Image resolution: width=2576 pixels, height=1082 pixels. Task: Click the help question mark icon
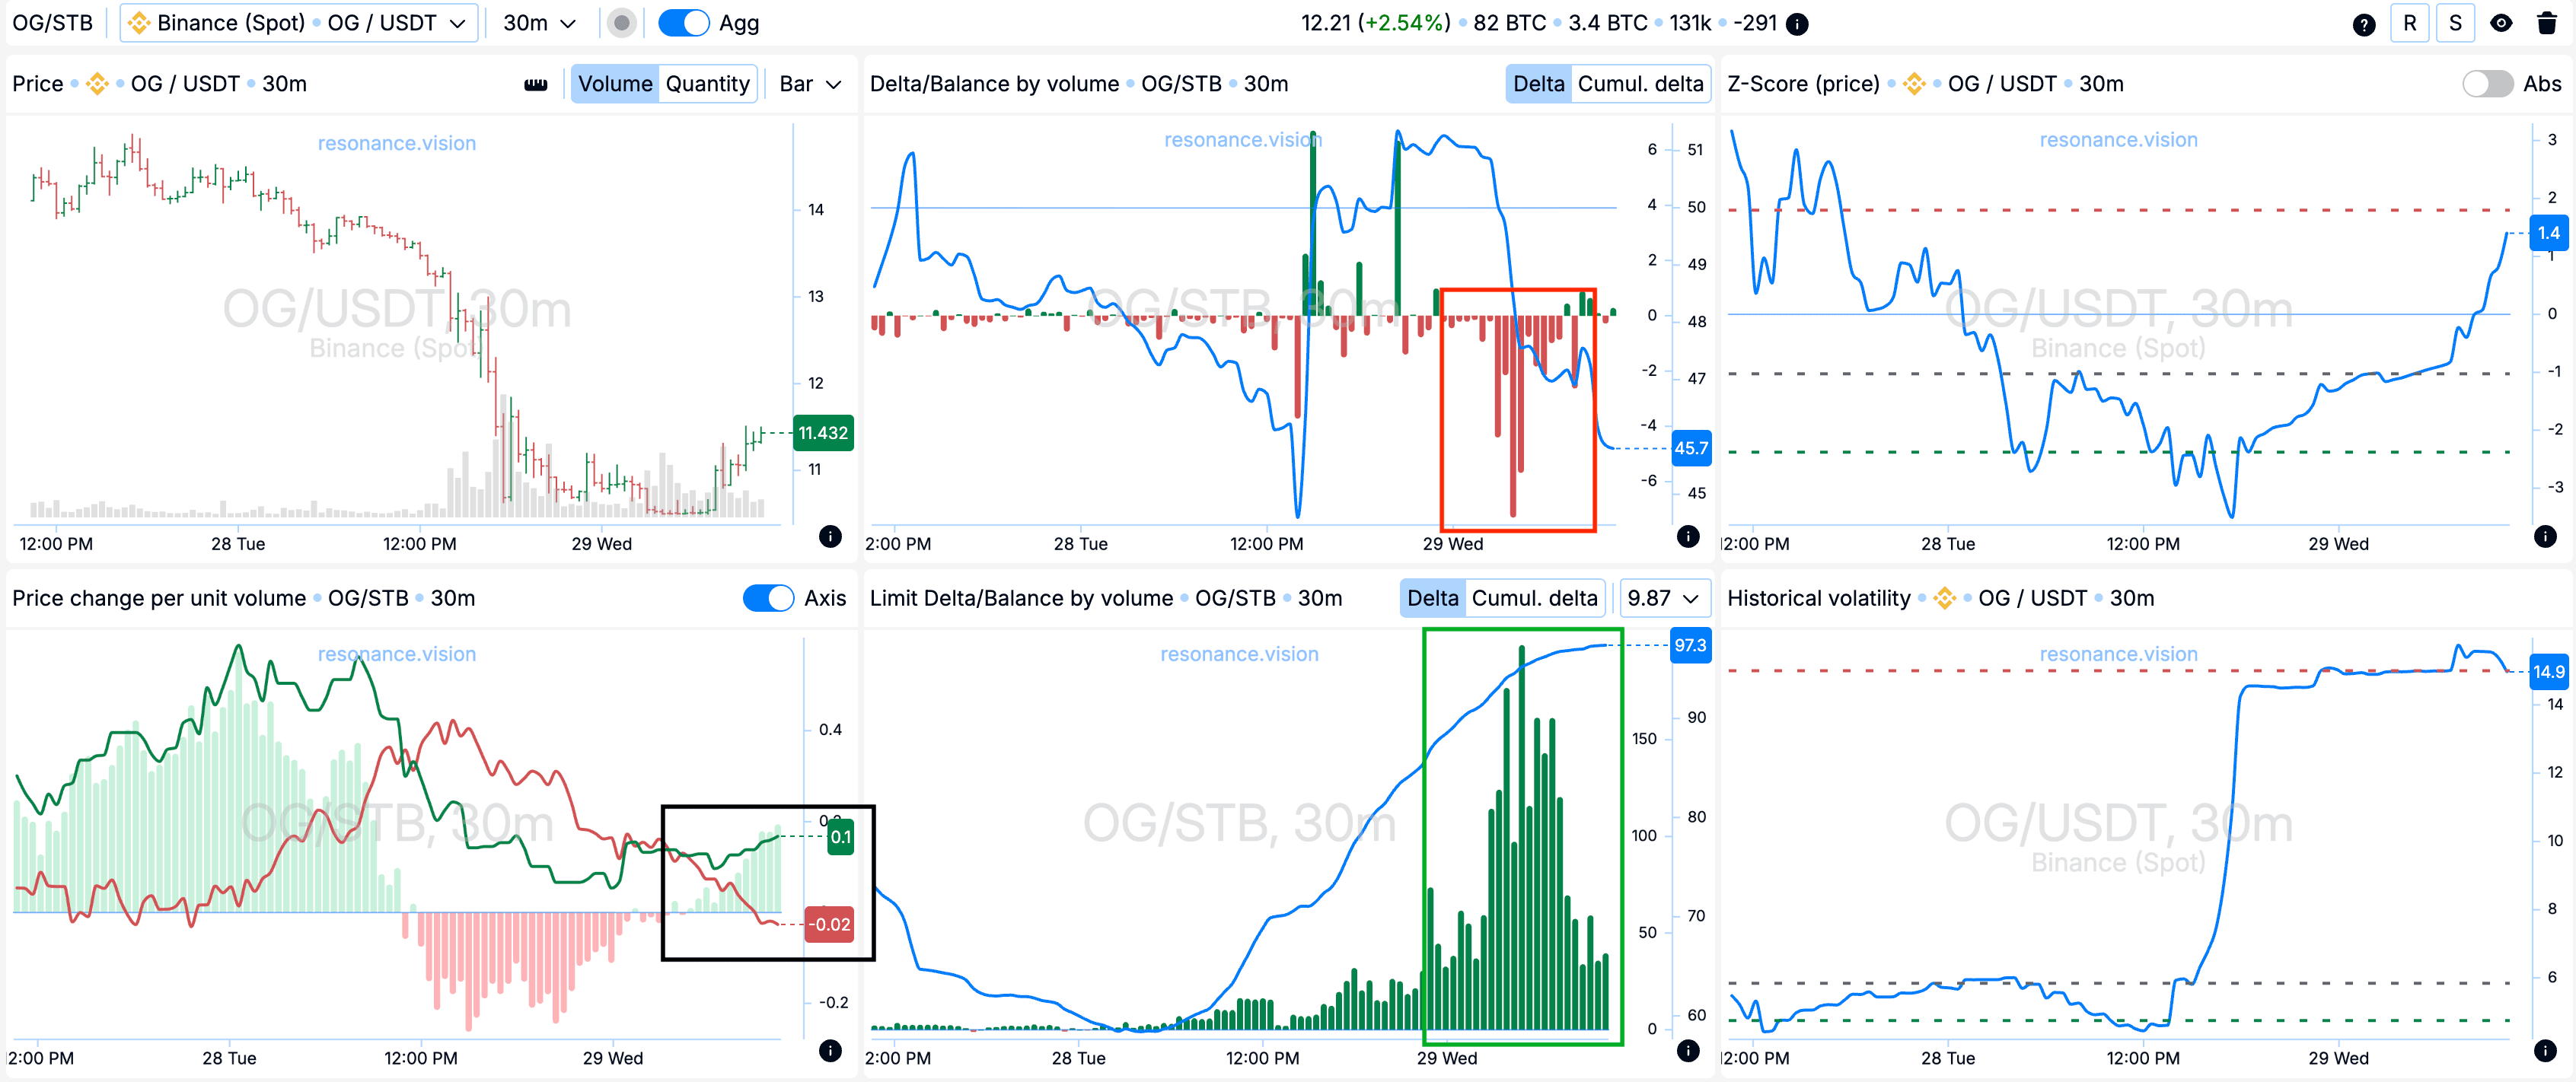(2363, 24)
